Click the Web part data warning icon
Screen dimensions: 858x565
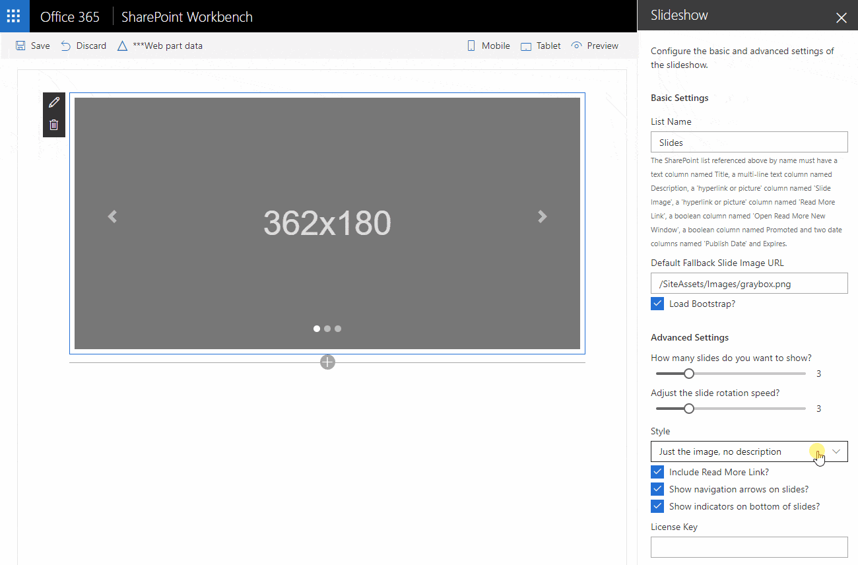coord(122,46)
